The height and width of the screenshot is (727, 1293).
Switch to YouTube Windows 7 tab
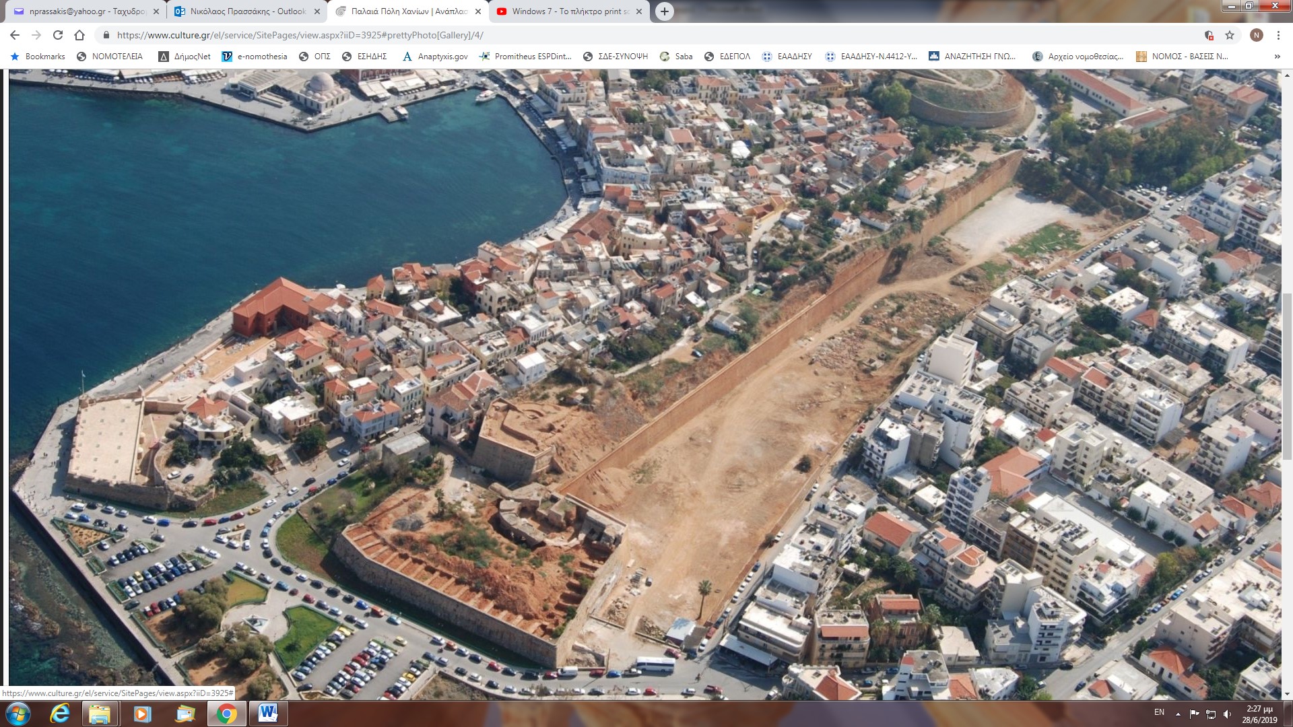(570, 11)
